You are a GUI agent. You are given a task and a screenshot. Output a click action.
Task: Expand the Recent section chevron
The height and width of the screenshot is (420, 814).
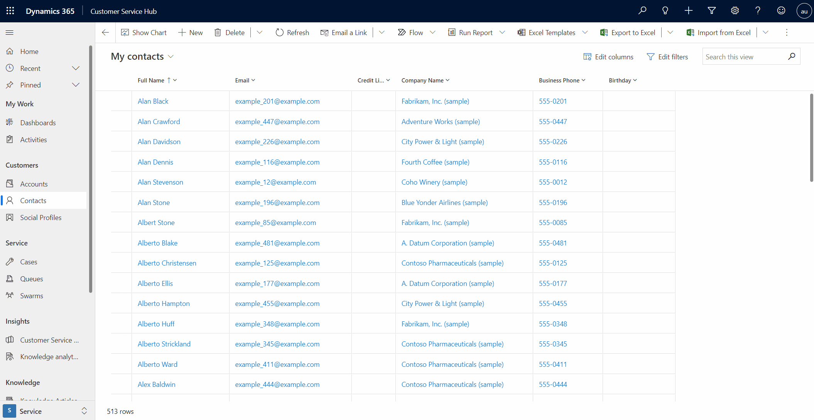tap(76, 68)
